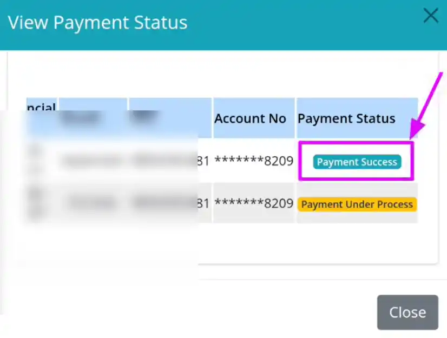Screen dimensions: 447x338
Task: Click the blurred cell in first data row
Action: 93,161
